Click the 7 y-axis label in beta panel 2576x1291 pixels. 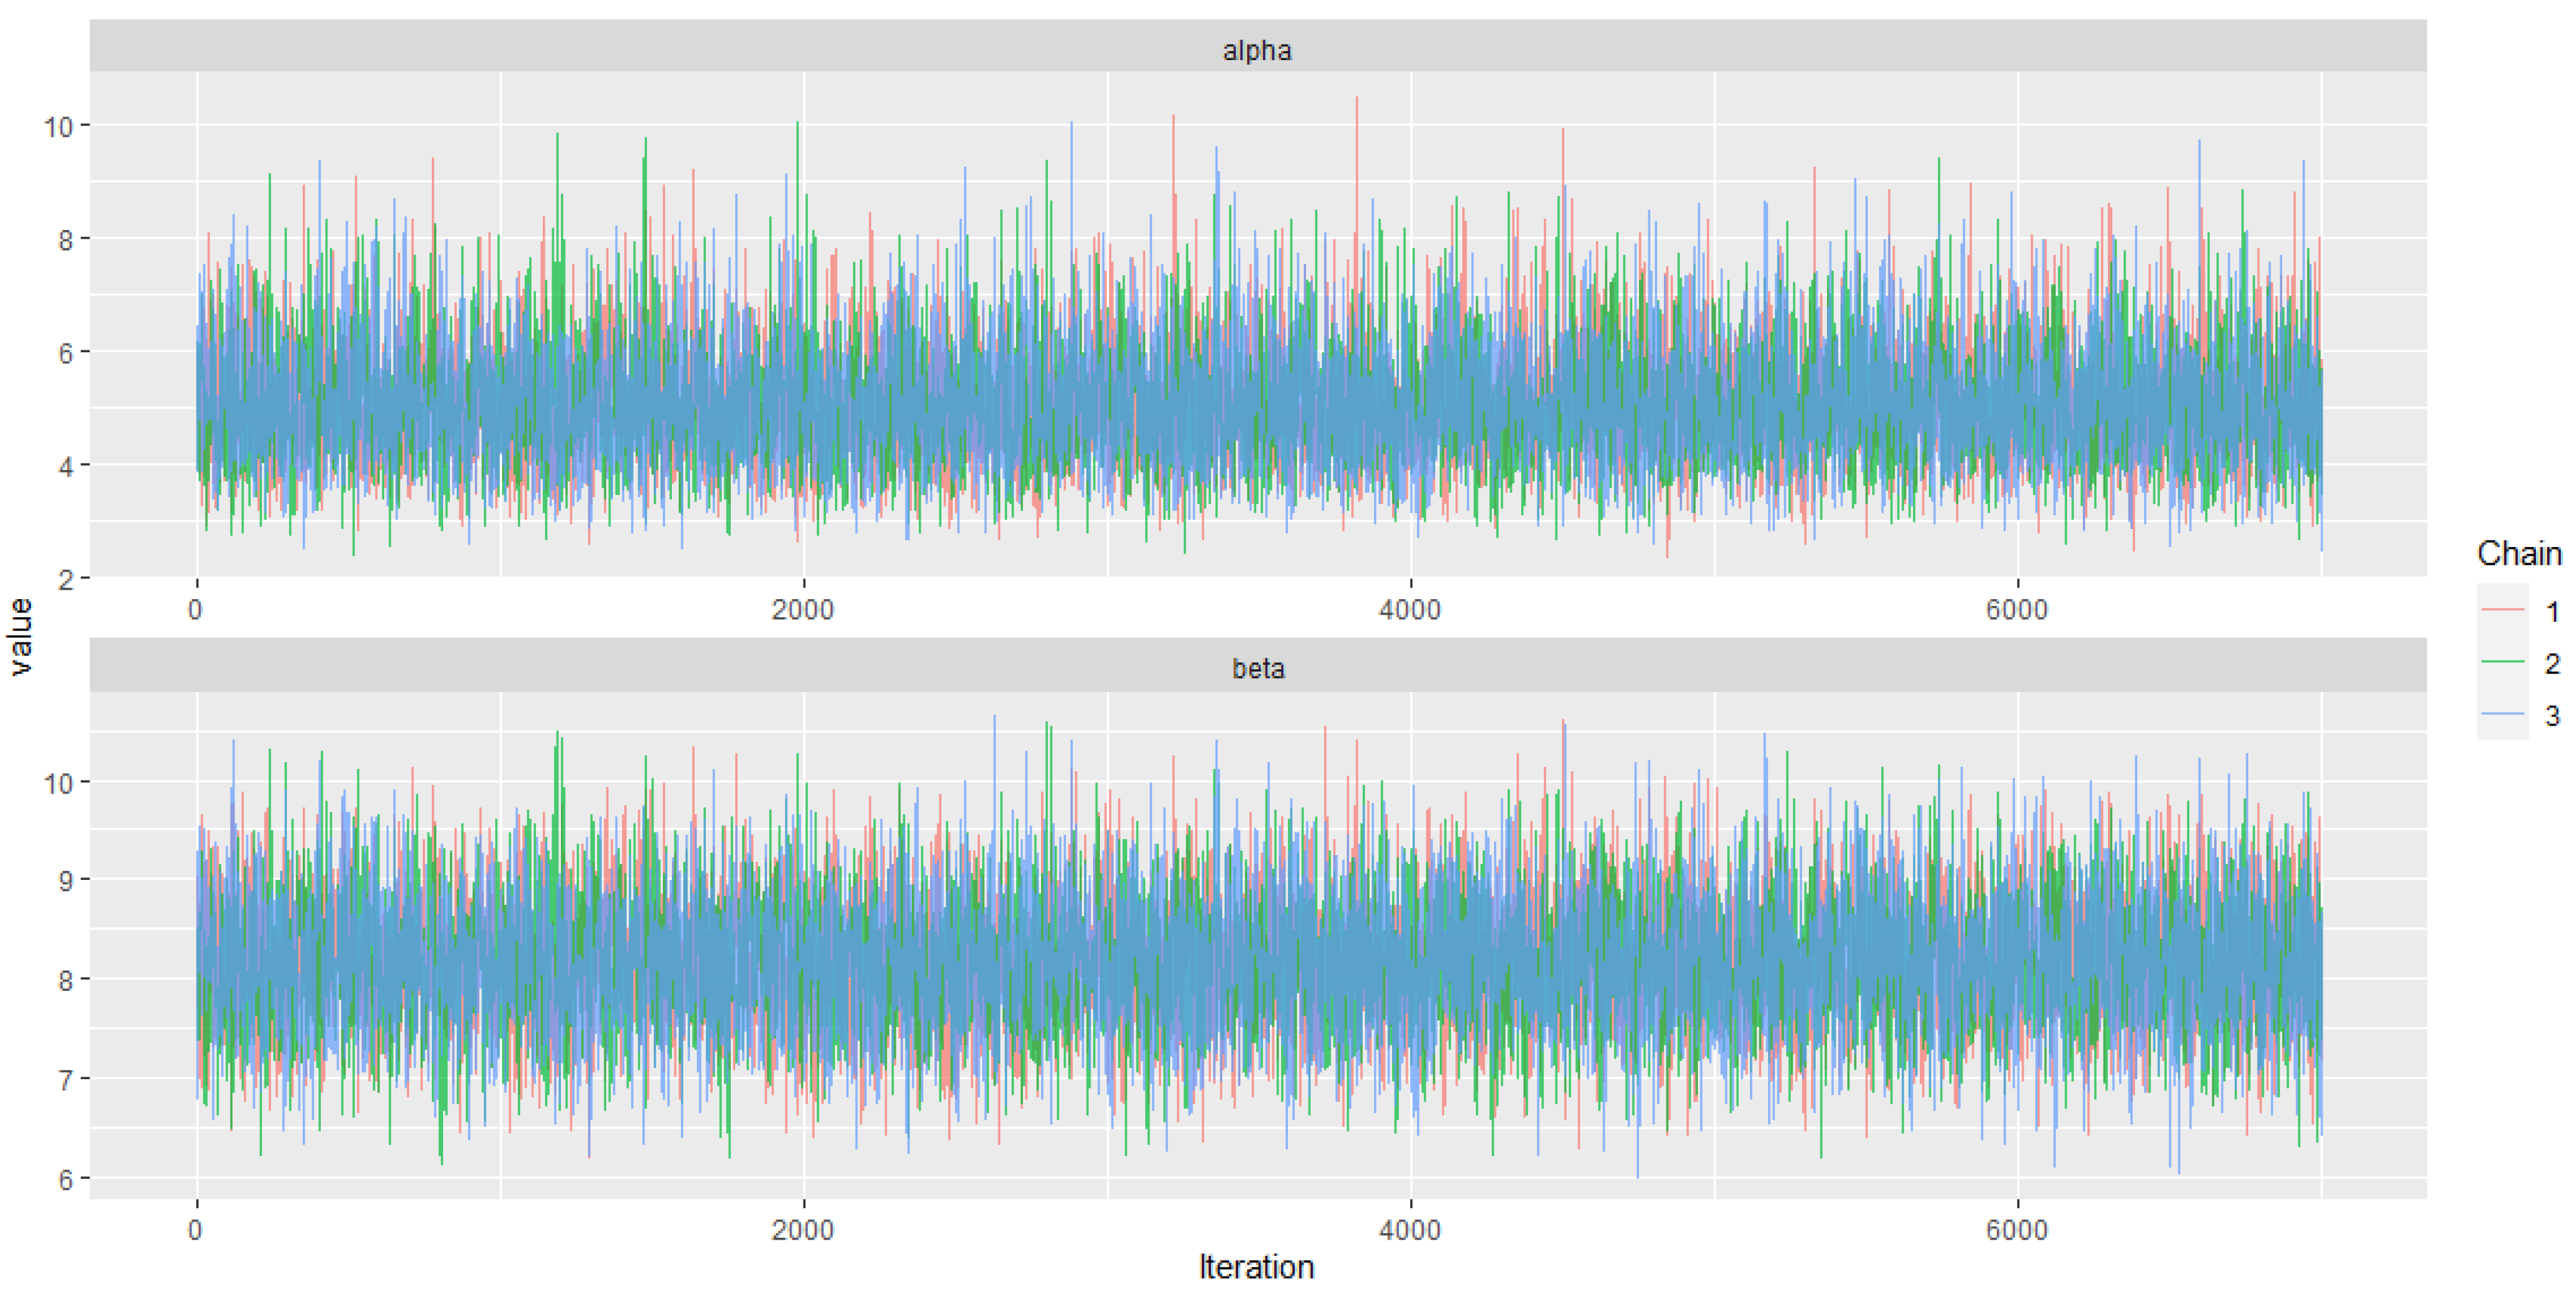click(x=66, y=1080)
